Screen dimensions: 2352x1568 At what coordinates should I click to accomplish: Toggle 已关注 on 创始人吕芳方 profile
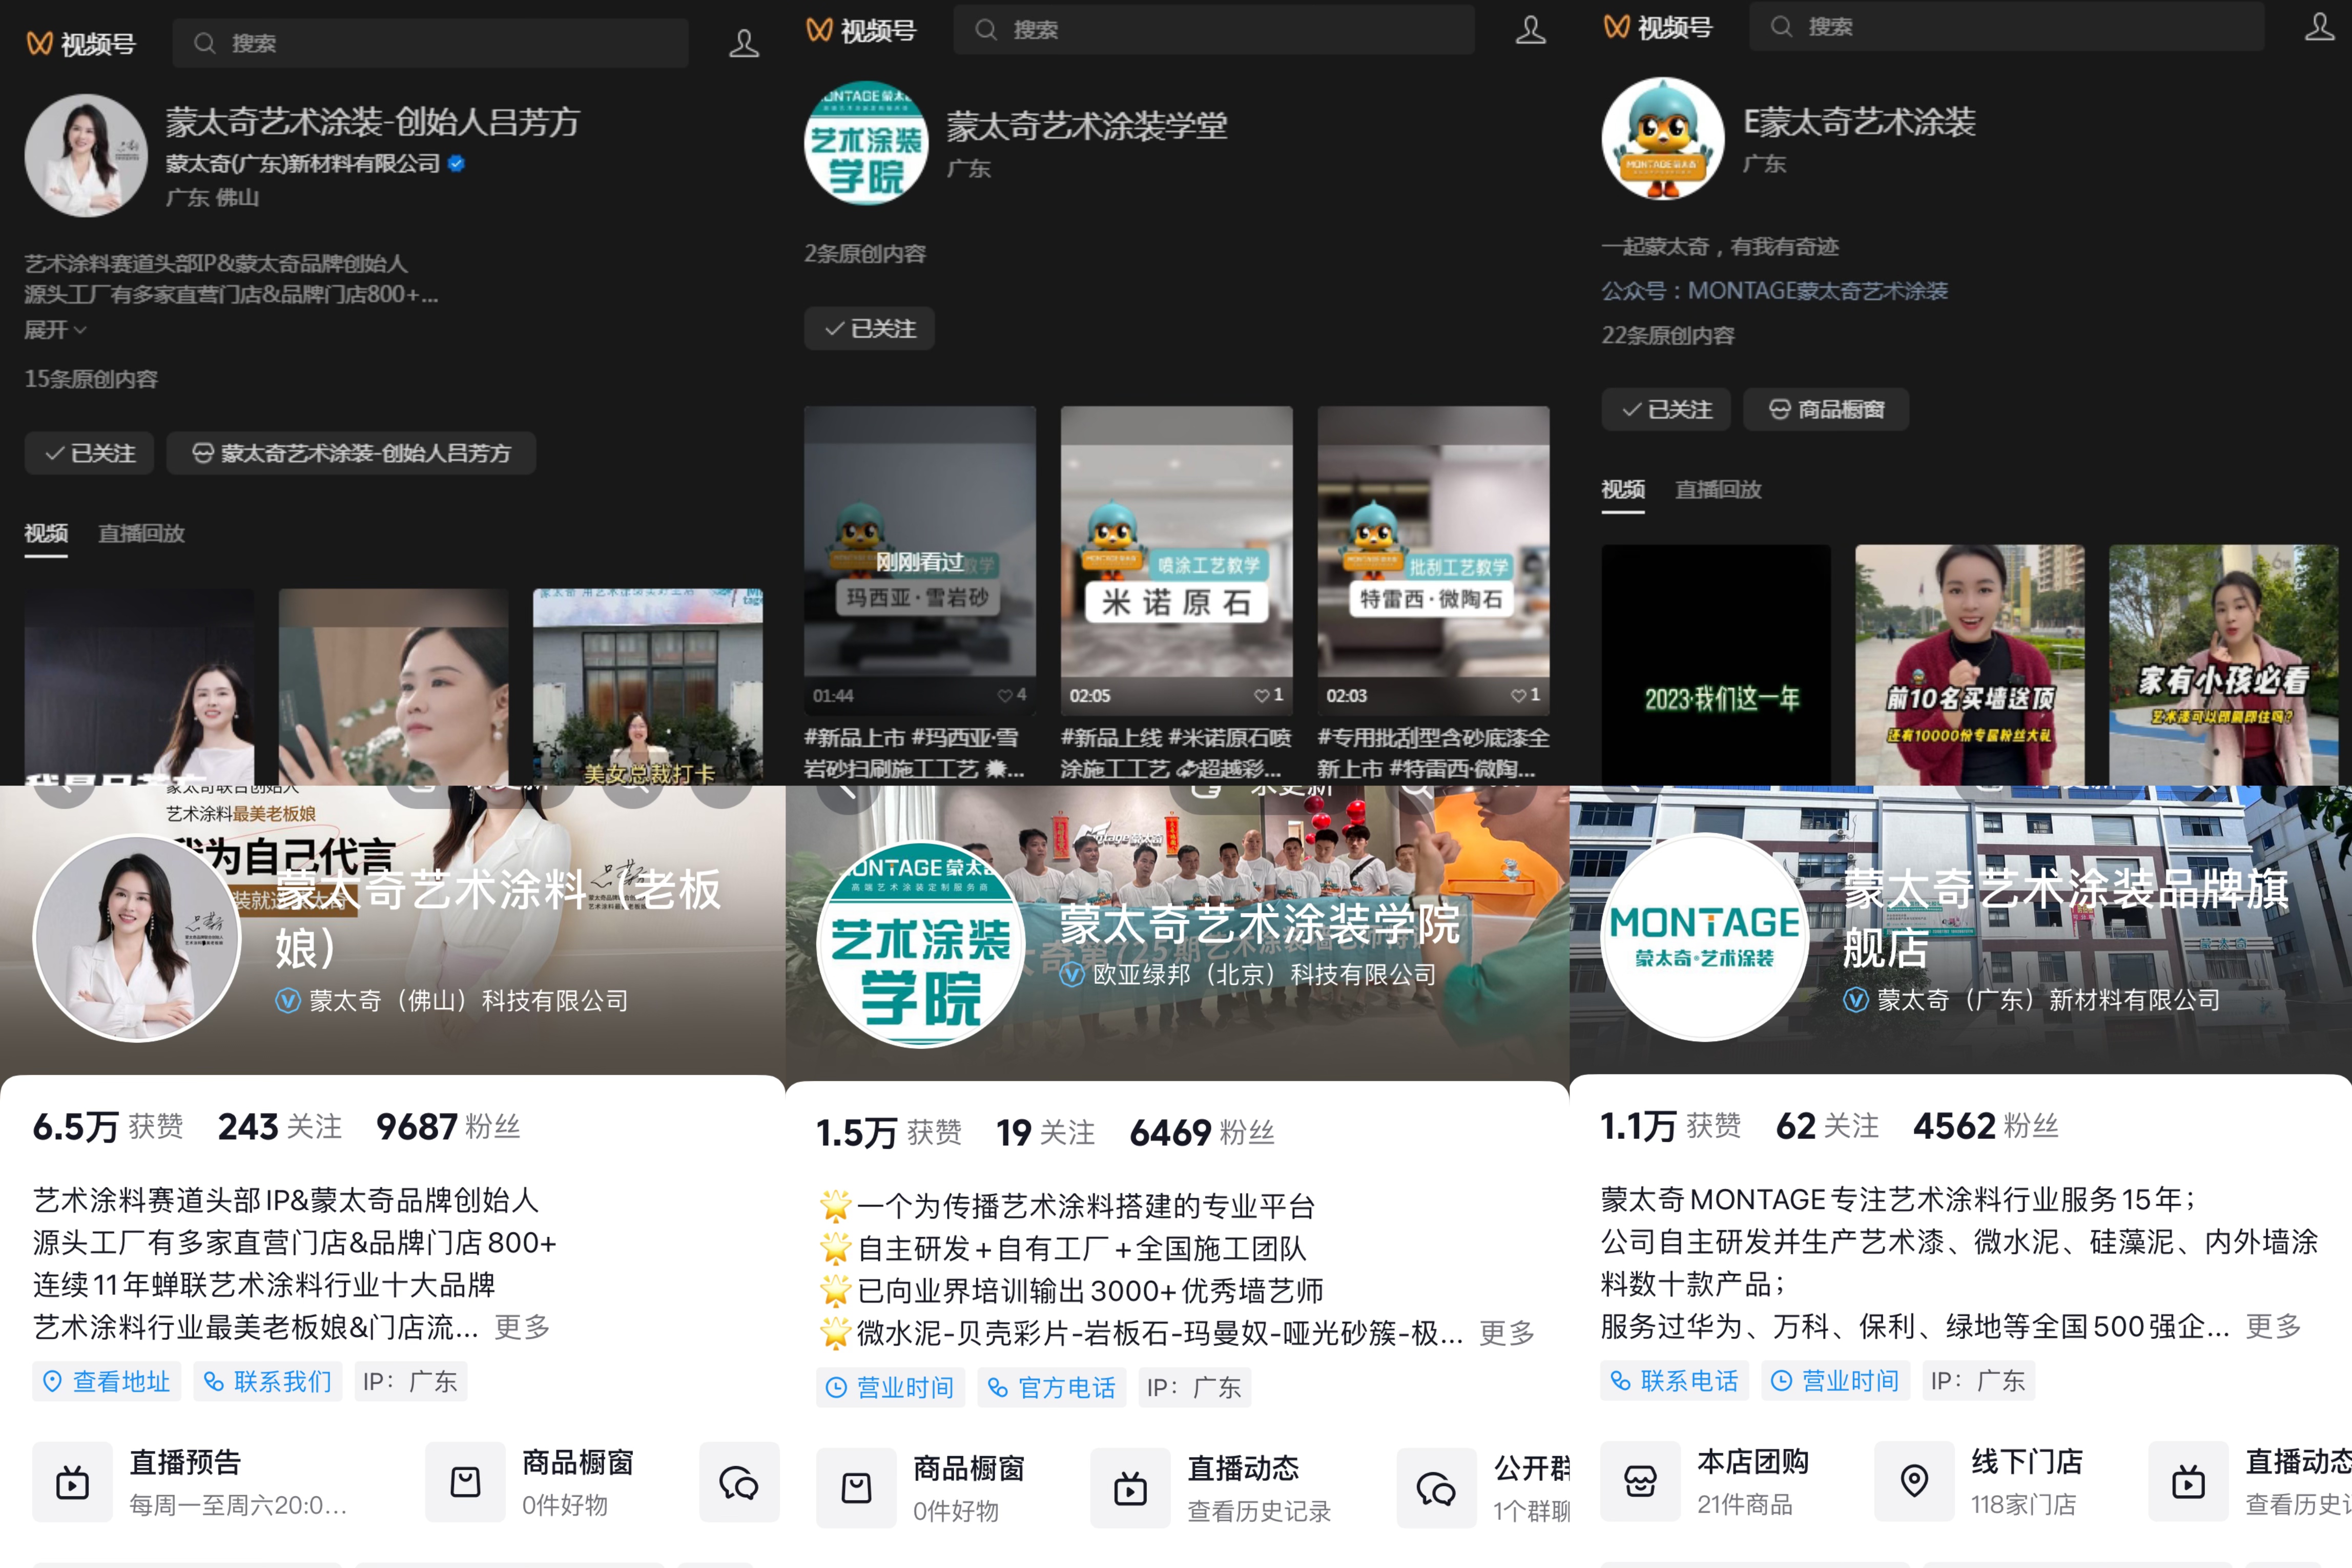point(89,453)
